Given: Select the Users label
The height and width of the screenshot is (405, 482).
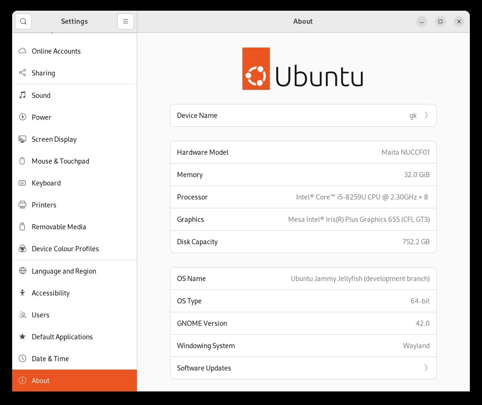Looking at the screenshot, I should (40, 315).
